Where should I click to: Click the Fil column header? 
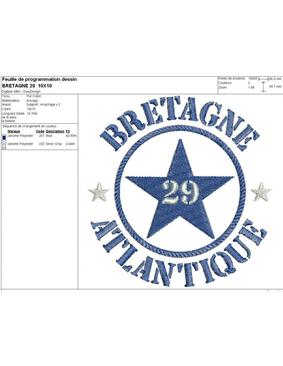click(x=68, y=131)
